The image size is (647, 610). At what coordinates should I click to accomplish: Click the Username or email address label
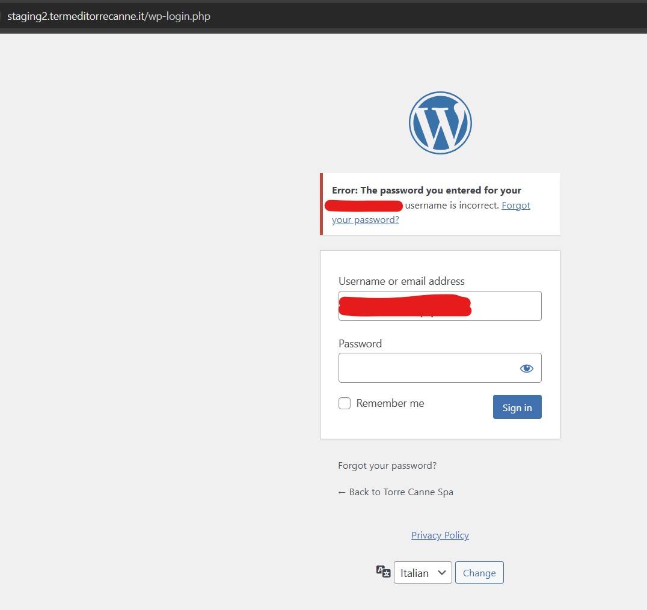click(x=402, y=281)
